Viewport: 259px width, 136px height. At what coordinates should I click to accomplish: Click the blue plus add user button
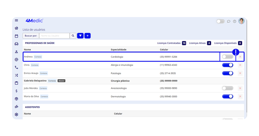coord(88,36)
